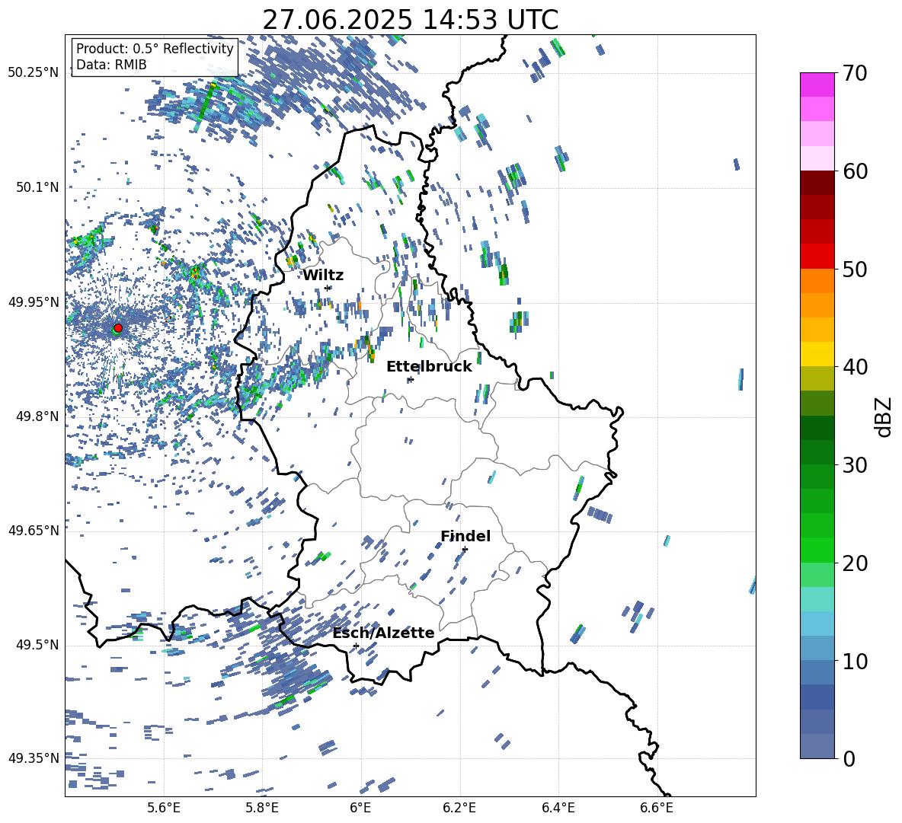902x823 pixels.
Task: Click the dark red colorbar segment below 60
Action: tap(817, 183)
